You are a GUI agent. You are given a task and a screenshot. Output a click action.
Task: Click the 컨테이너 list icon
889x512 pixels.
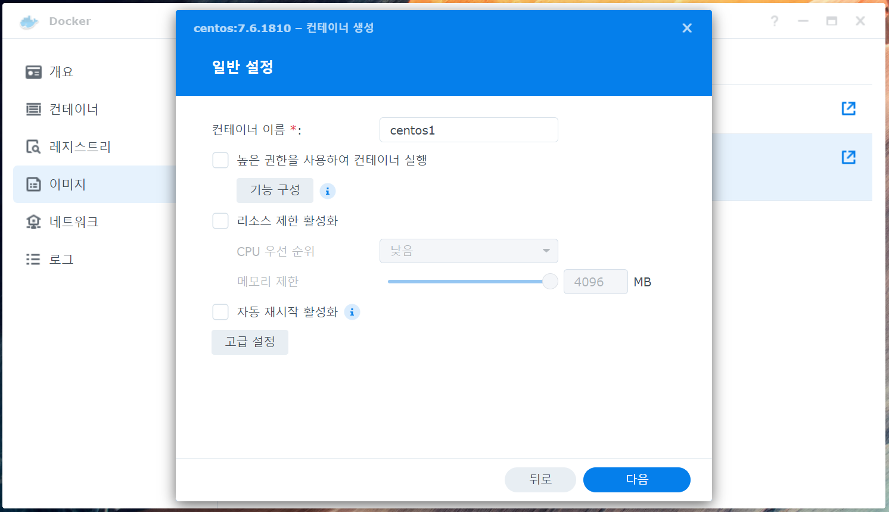coord(33,110)
